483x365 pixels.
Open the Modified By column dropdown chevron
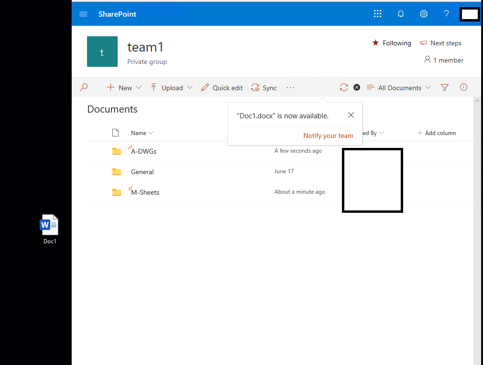click(382, 133)
